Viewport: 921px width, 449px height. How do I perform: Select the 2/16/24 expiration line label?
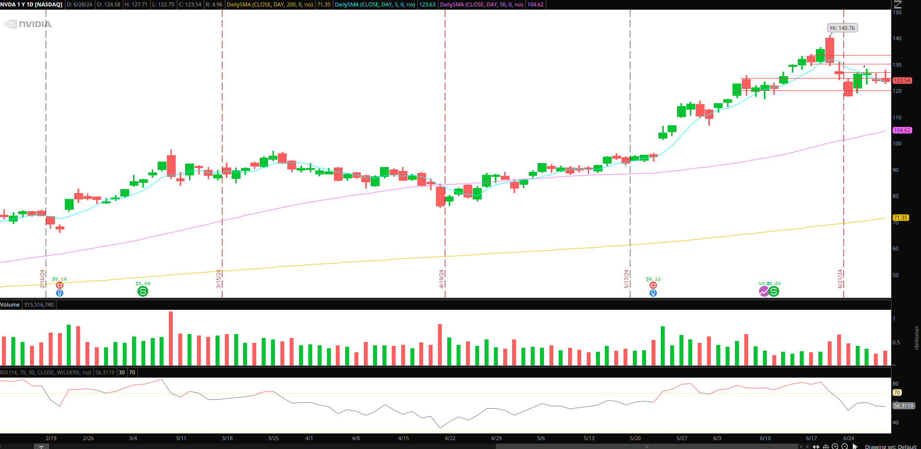tap(42, 279)
